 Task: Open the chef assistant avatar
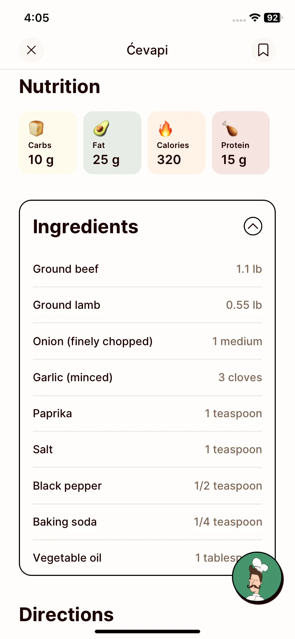pos(257,578)
